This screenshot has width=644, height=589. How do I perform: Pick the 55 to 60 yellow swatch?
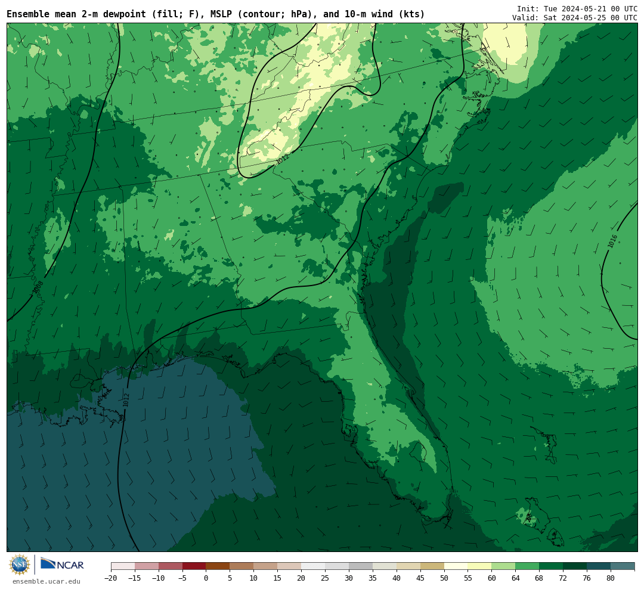click(480, 566)
